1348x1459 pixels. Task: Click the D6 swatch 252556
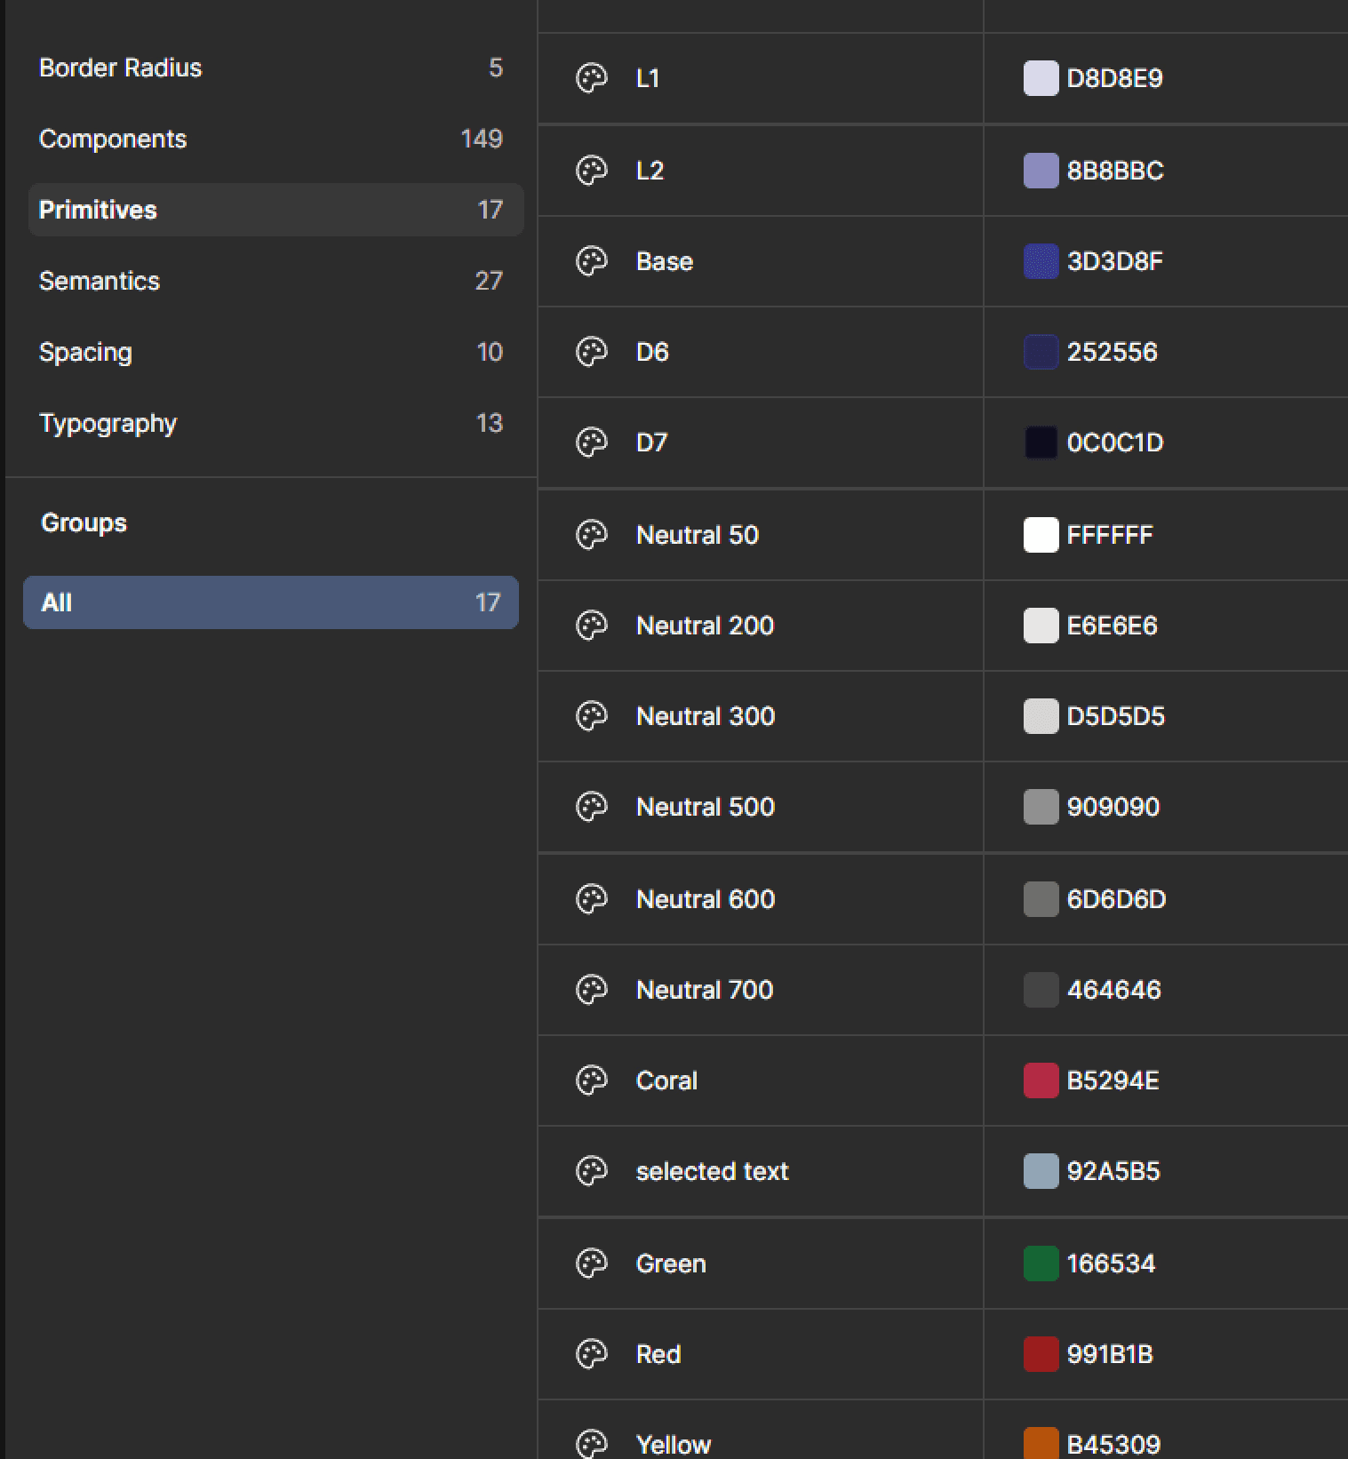click(x=1041, y=352)
